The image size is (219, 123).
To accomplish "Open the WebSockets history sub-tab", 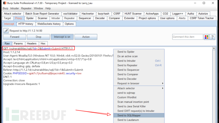I will click(x=49, y=24).
